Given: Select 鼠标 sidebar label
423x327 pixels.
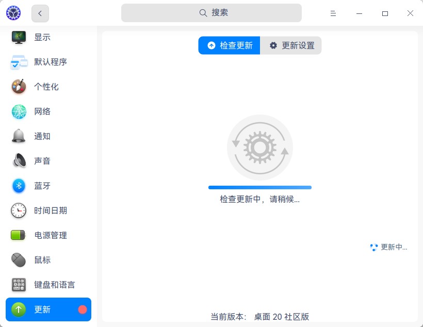Looking at the screenshot, I should 42,260.
